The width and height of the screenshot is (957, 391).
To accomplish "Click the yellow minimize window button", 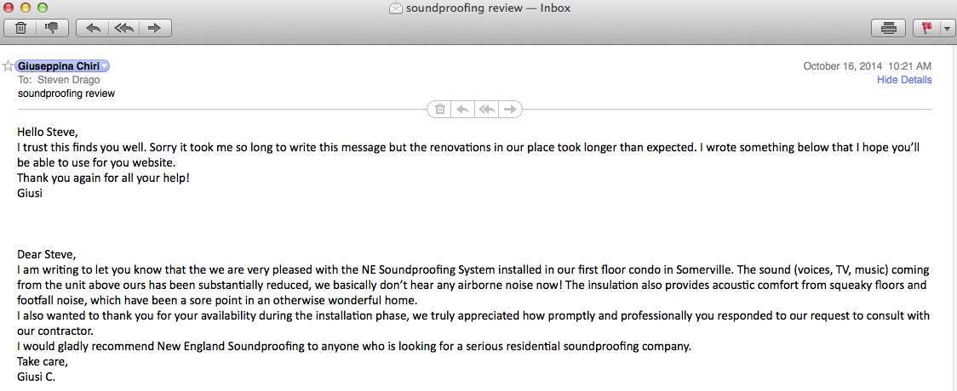I will click(26, 8).
